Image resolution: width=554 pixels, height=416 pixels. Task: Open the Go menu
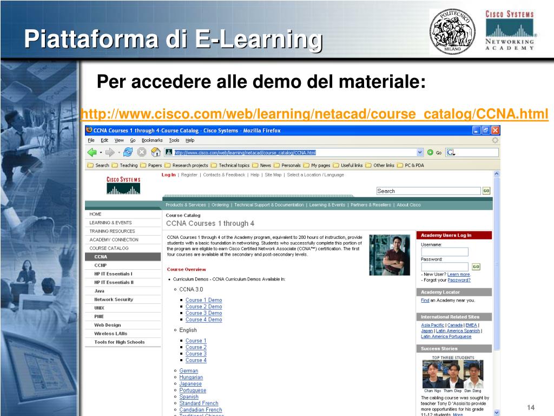[133, 140]
